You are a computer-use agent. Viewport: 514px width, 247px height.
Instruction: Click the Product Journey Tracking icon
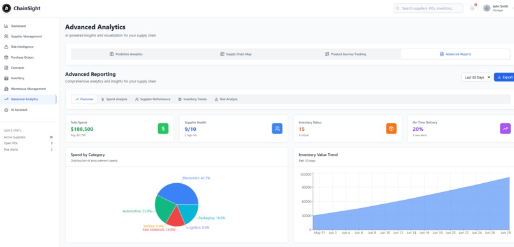pyautogui.click(x=327, y=54)
